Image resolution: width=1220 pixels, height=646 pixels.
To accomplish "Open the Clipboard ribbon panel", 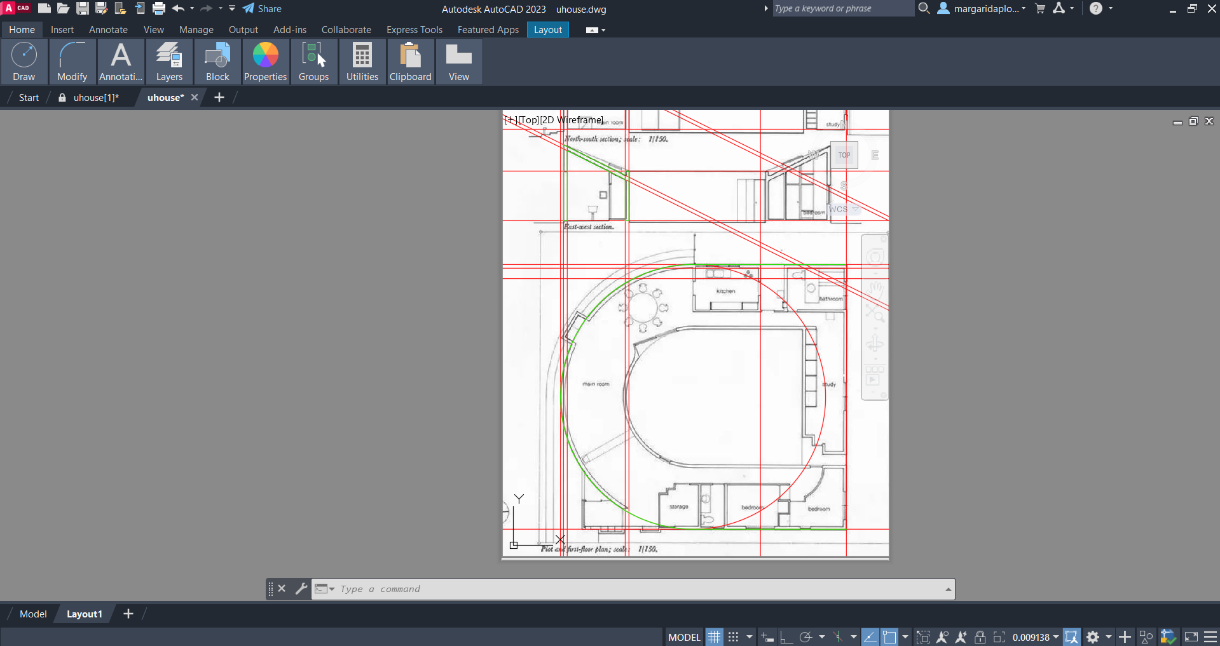I will click(x=411, y=62).
